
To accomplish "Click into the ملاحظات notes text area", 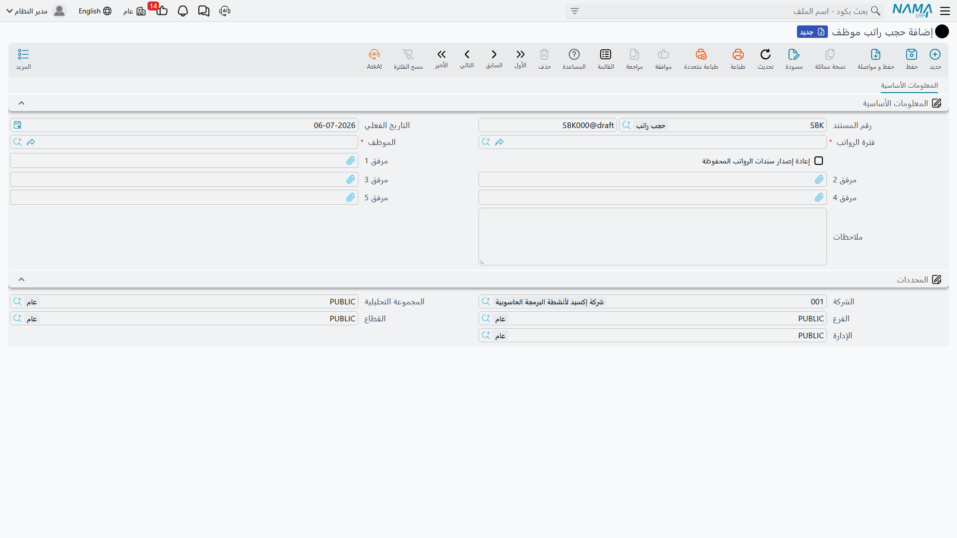I will (652, 237).
